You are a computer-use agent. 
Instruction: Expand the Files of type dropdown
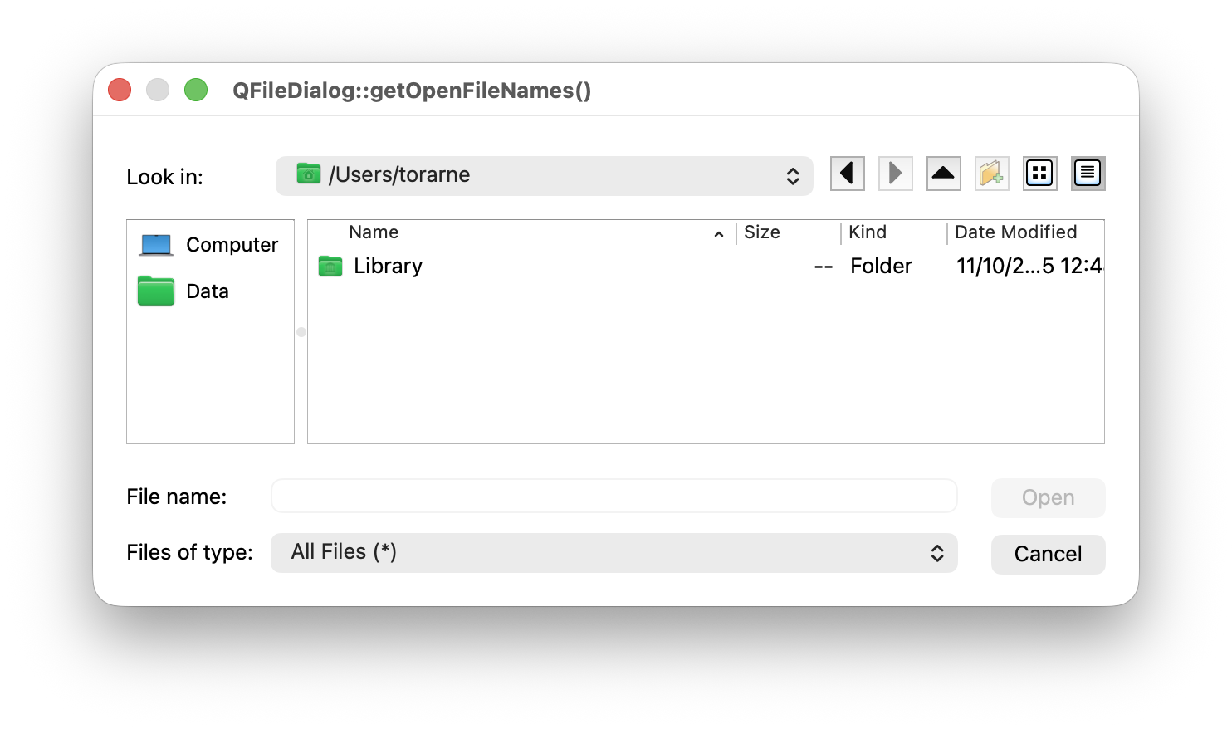tap(614, 553)
